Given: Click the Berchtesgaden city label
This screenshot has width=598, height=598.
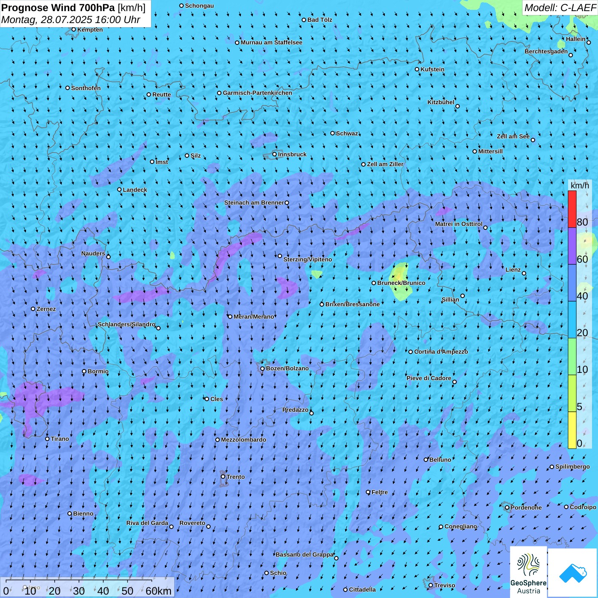Looking at the screenshot, I should (546, 51).
